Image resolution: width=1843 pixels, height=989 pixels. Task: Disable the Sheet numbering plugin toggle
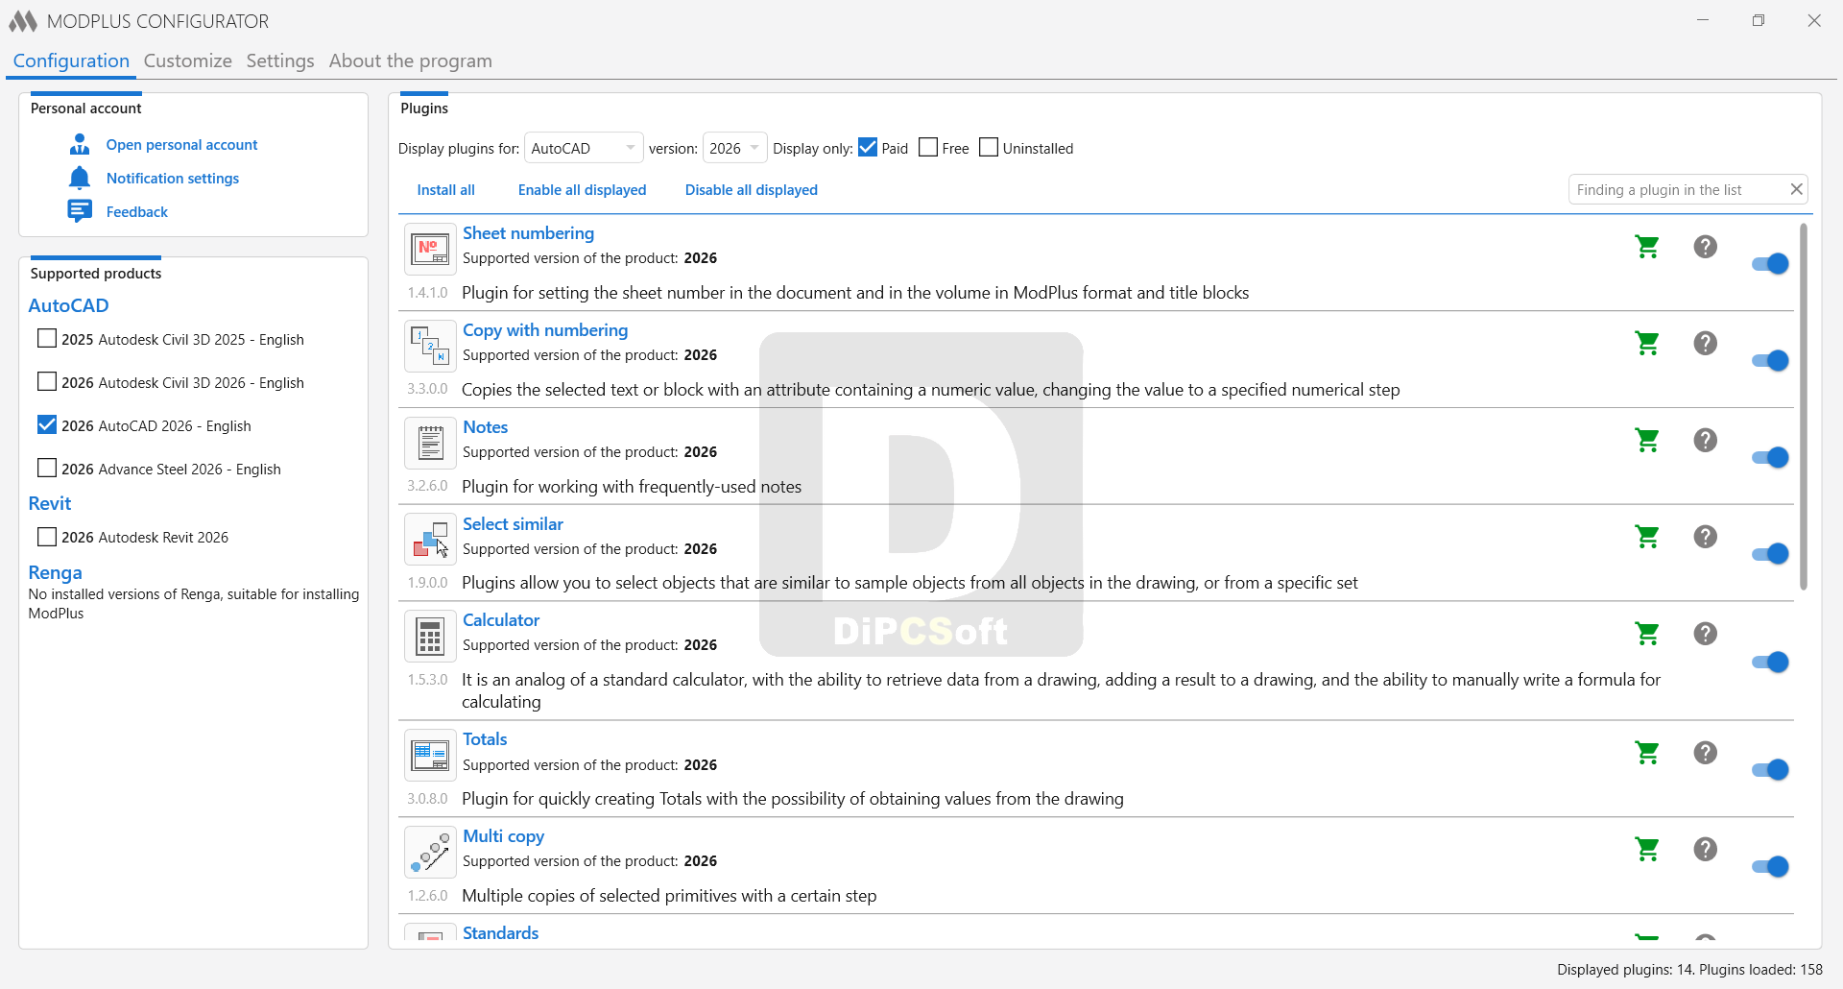coord(1770,264)
